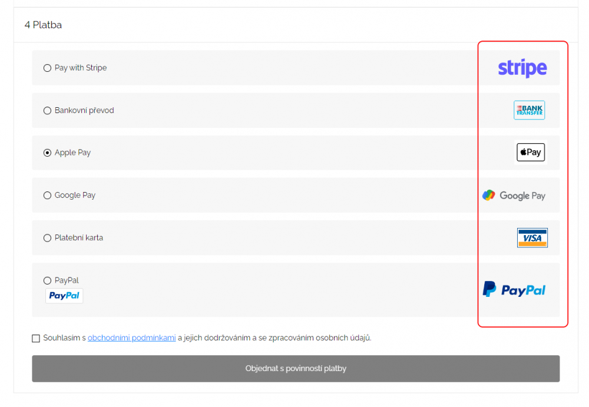Click the small PayPal badge under PayPal option

click(x=64, y=296)
